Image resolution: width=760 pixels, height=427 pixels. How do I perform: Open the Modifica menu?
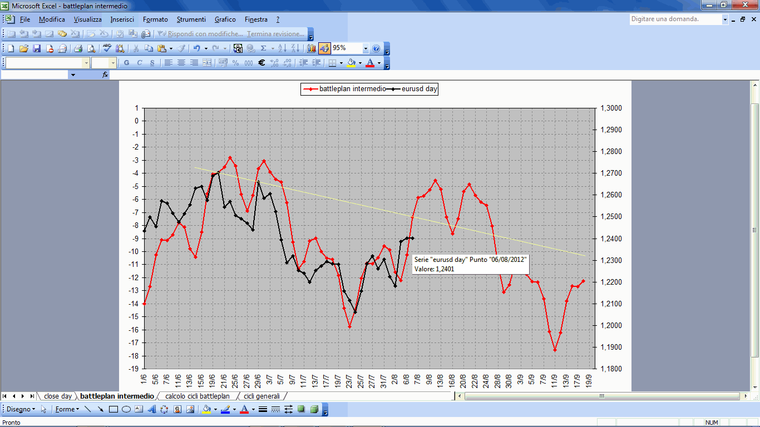pos(52,19)
